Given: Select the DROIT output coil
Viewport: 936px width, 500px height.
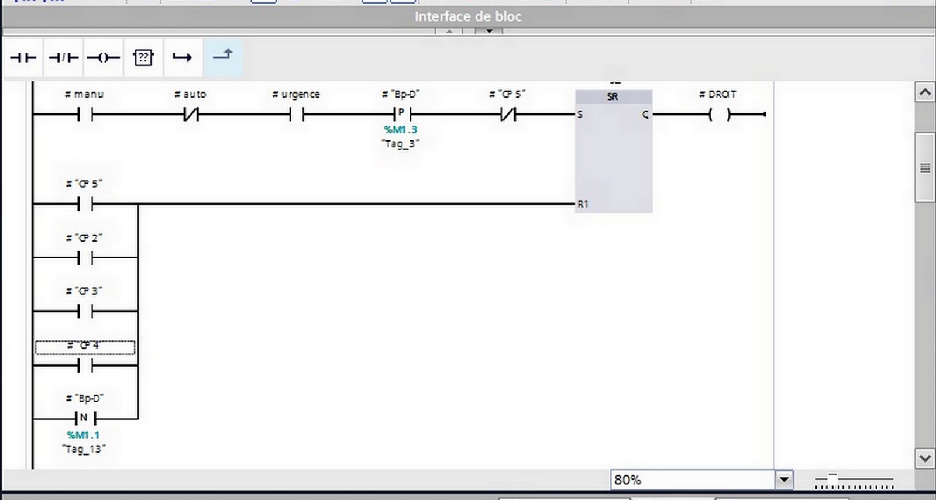Looking at the screenshot, I should (719, 115).
